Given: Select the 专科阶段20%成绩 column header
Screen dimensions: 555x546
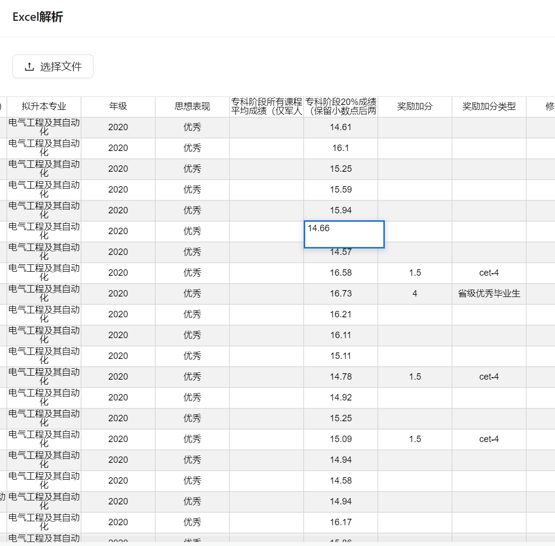Looking at the screenshot, I should click(x=341, y=106).
